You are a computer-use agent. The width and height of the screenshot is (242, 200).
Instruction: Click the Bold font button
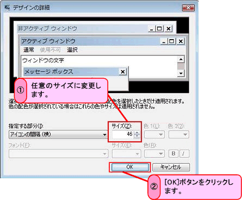[173, 154]
